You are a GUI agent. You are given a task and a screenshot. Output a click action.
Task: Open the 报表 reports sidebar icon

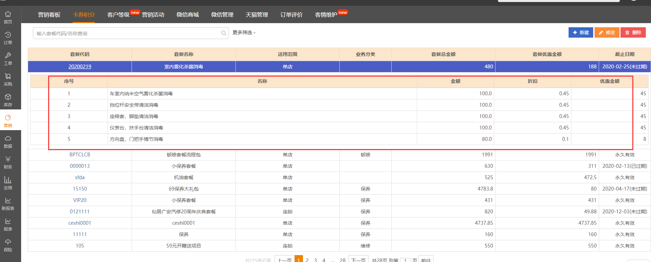8,224
